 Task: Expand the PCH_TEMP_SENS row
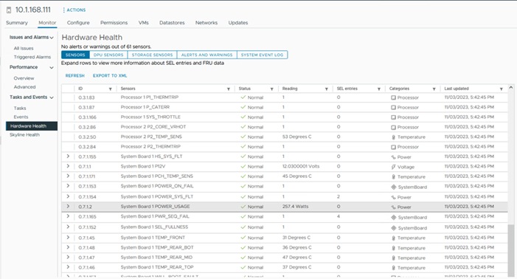(68, 176)
